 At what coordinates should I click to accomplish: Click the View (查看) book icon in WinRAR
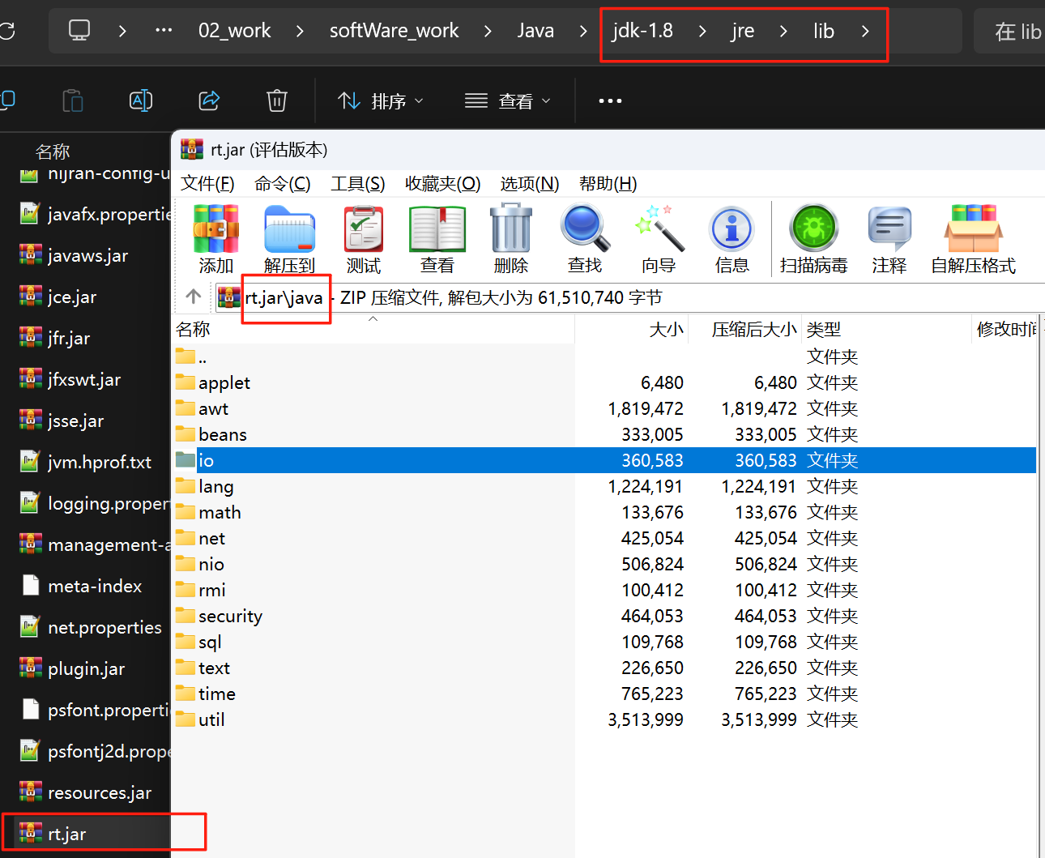(x=437, y=239)
